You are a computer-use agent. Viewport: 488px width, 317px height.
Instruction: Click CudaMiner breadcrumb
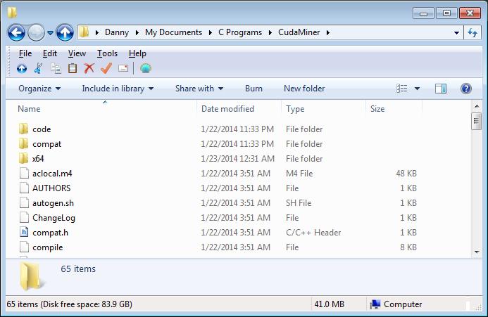point(299,32)
